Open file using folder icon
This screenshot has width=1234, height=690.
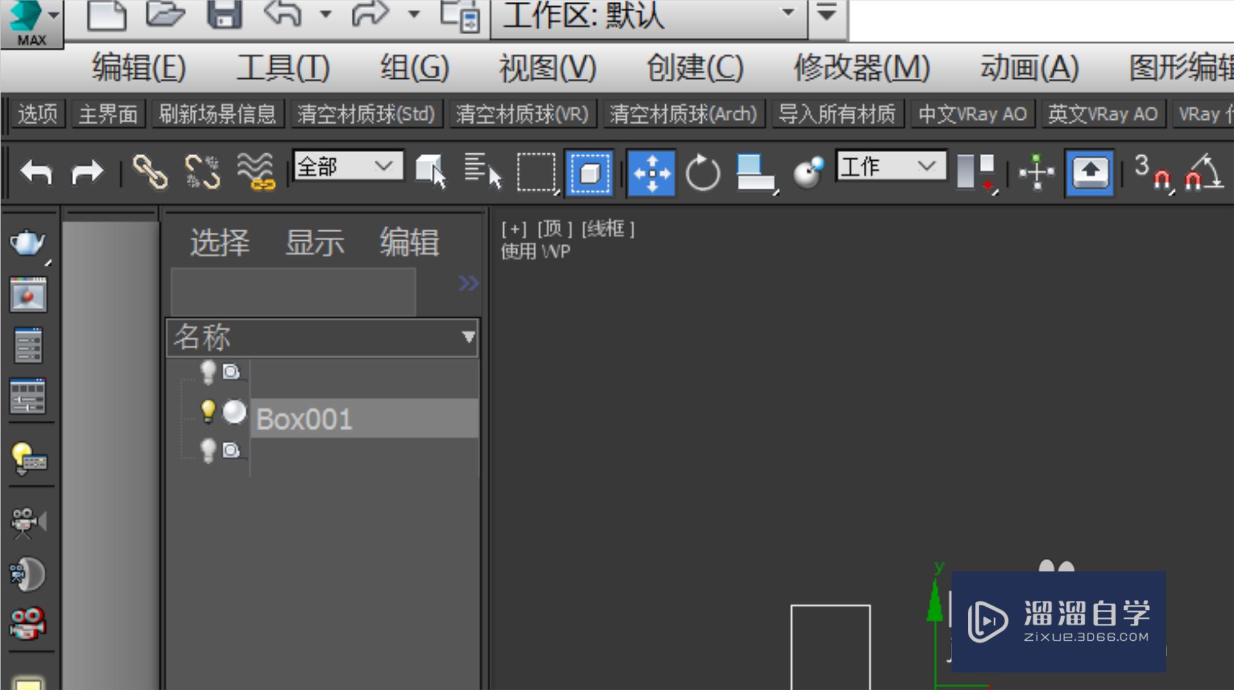165,14
